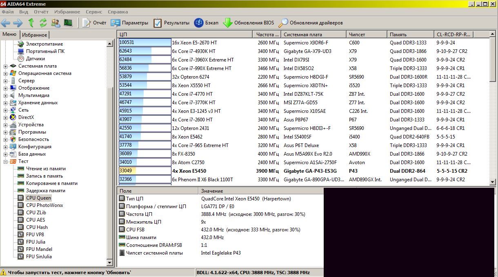
Task: Switch to the Меню sidebar tab
Action: 10,34
